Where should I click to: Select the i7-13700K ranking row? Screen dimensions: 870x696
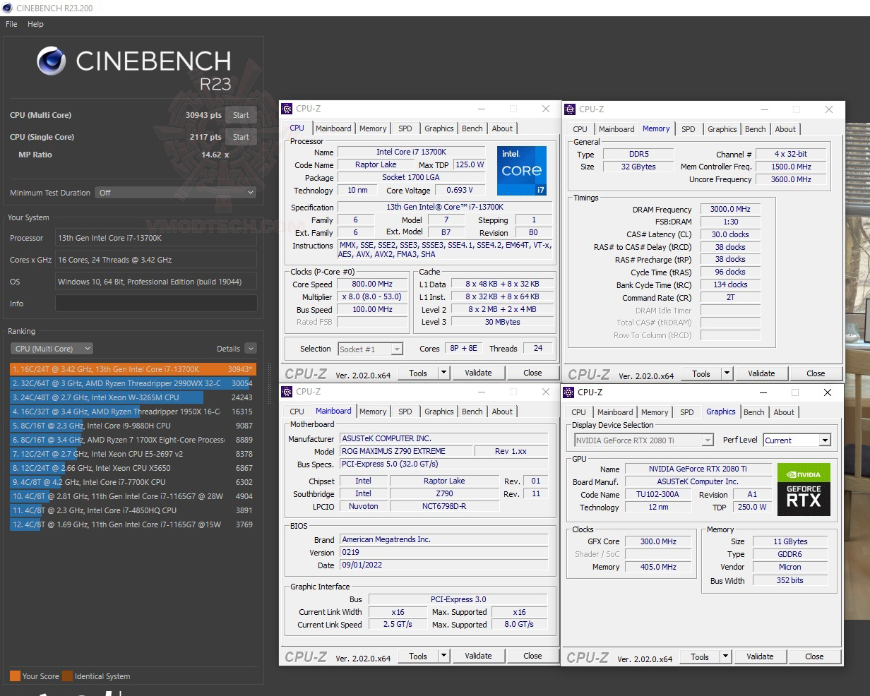point(133,369)
